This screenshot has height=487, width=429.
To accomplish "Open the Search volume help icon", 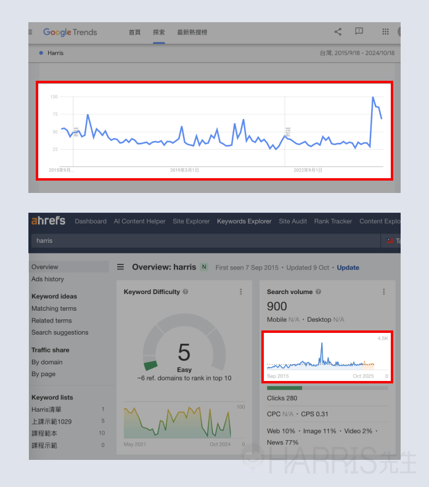I will pos(319,292).
